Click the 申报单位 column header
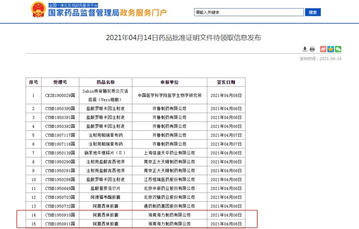The height and width of the screenshot is (229, 359). [170, 82]
